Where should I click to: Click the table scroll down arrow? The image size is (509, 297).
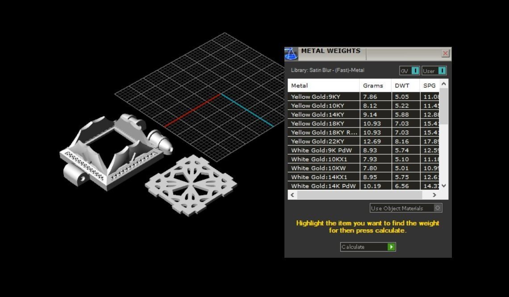(444, 186)
